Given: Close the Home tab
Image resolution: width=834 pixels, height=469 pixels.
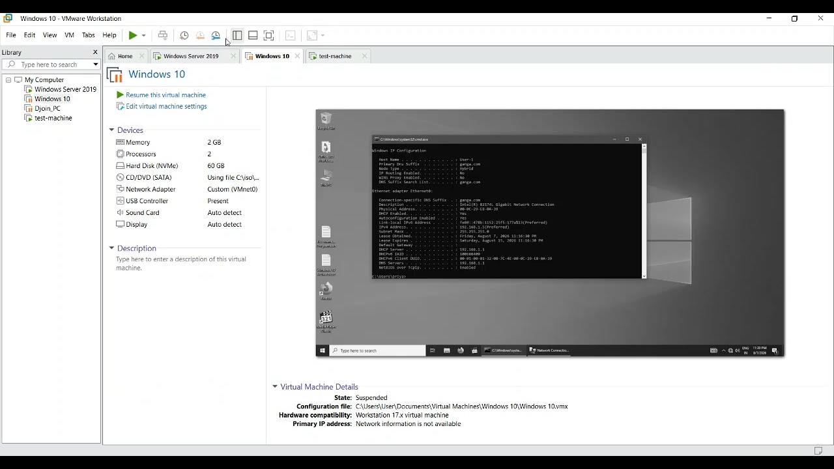Looking at the screenshot, I should (x=142, y=56).
